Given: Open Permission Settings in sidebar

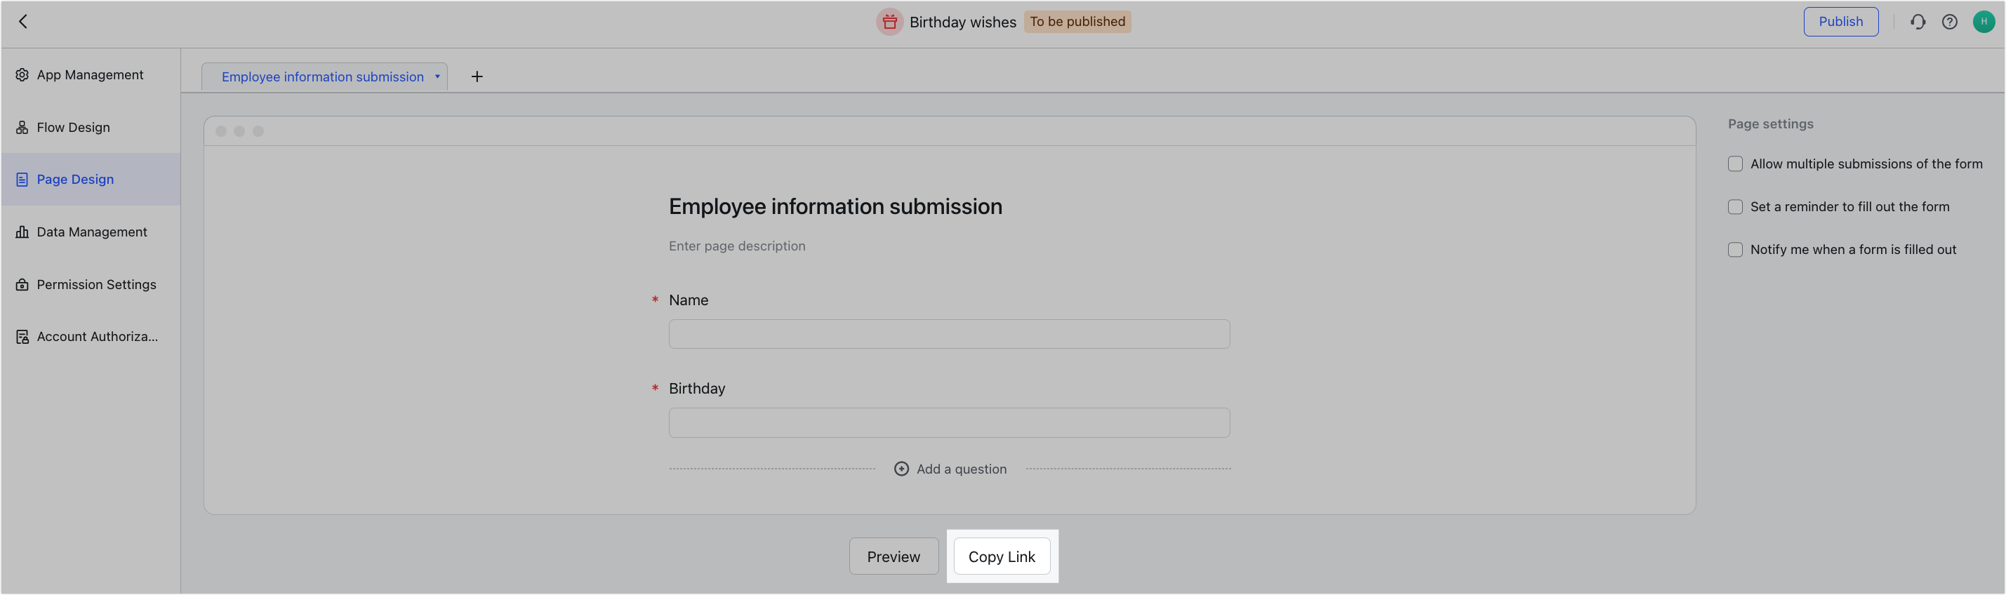Looking at the screenshot, I should click(91, 284).
